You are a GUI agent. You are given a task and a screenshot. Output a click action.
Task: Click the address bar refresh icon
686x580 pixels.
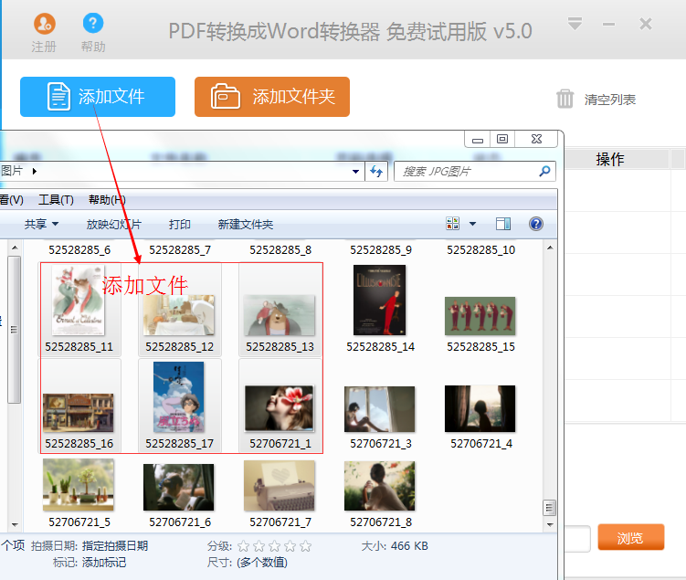tap(376, 171)
